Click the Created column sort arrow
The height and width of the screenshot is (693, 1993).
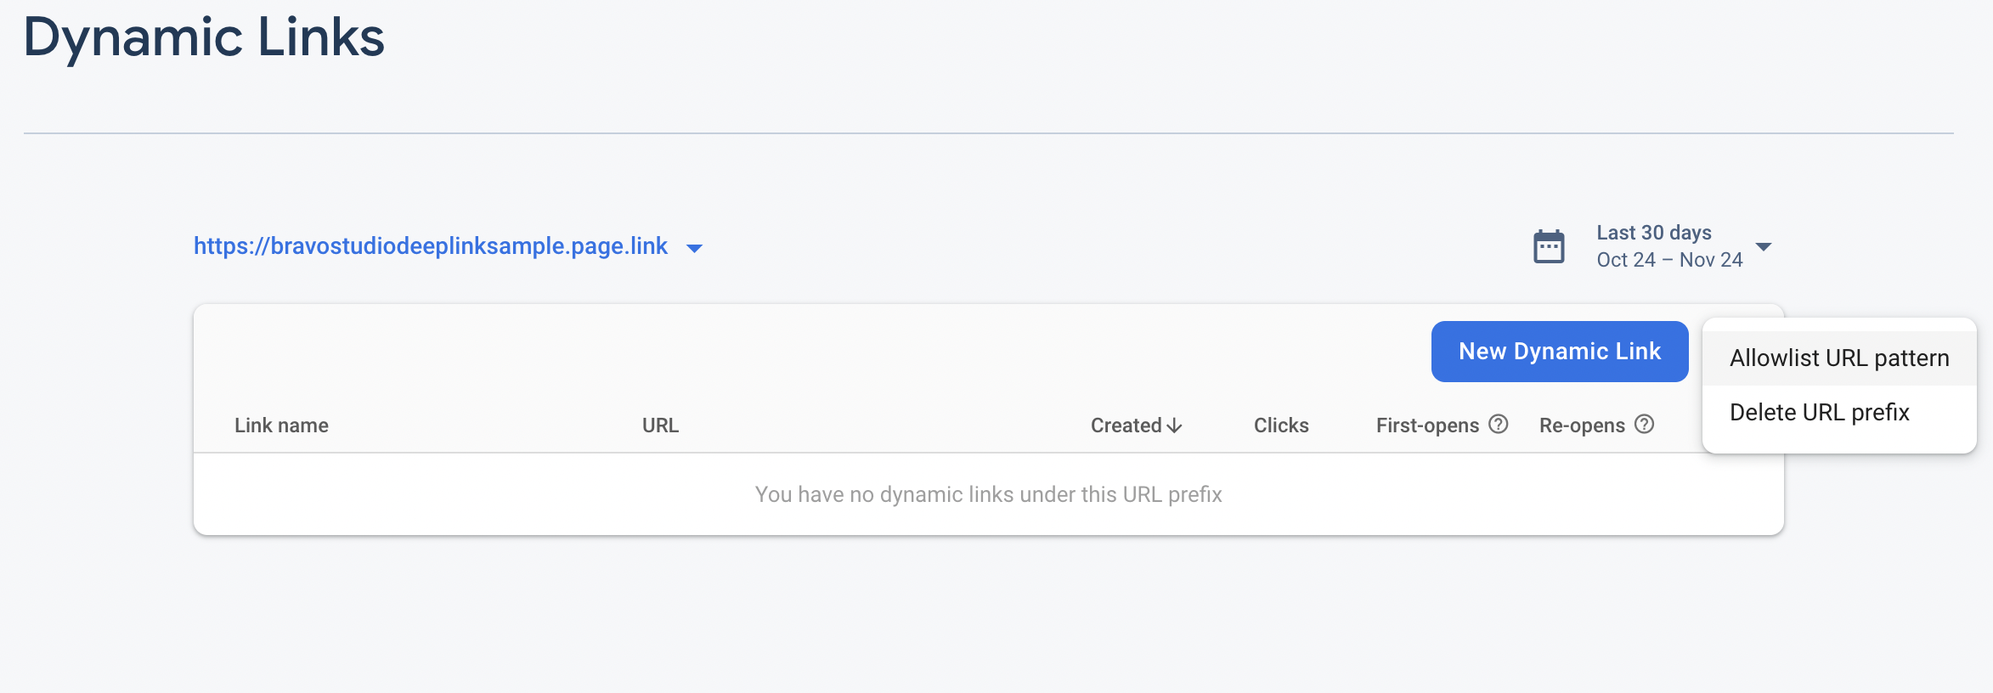click(1175, 425)
